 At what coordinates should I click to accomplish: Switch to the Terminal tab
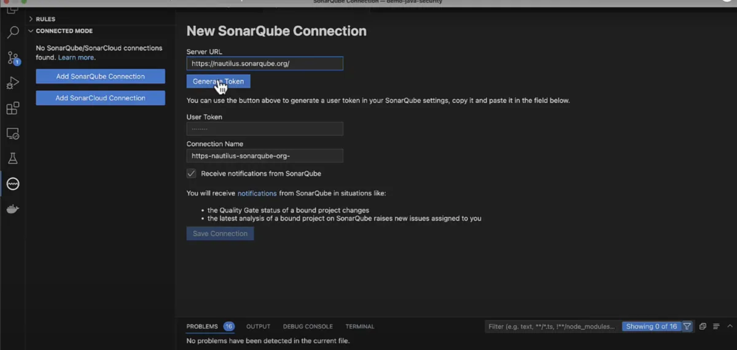coord(360,327)
